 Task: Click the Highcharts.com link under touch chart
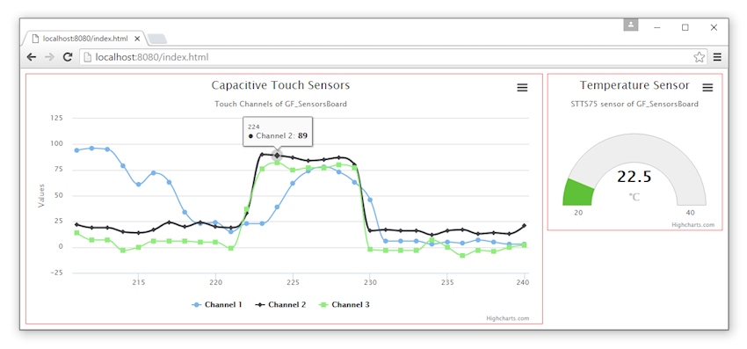tap(507, 318)
